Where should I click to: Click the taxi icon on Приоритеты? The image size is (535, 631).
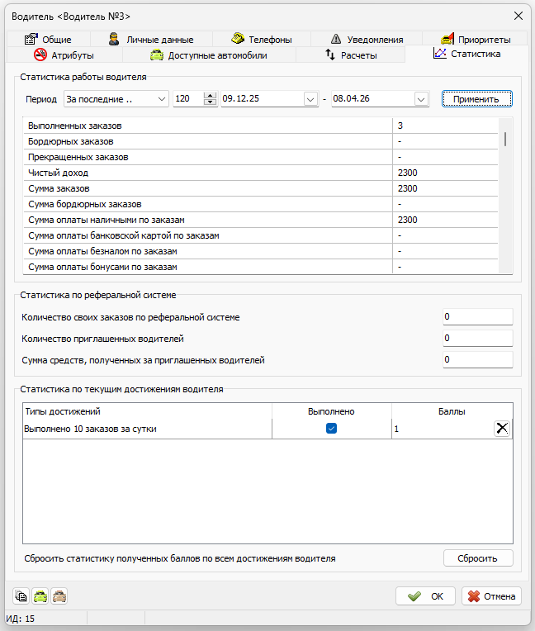[x=447, y=39]
